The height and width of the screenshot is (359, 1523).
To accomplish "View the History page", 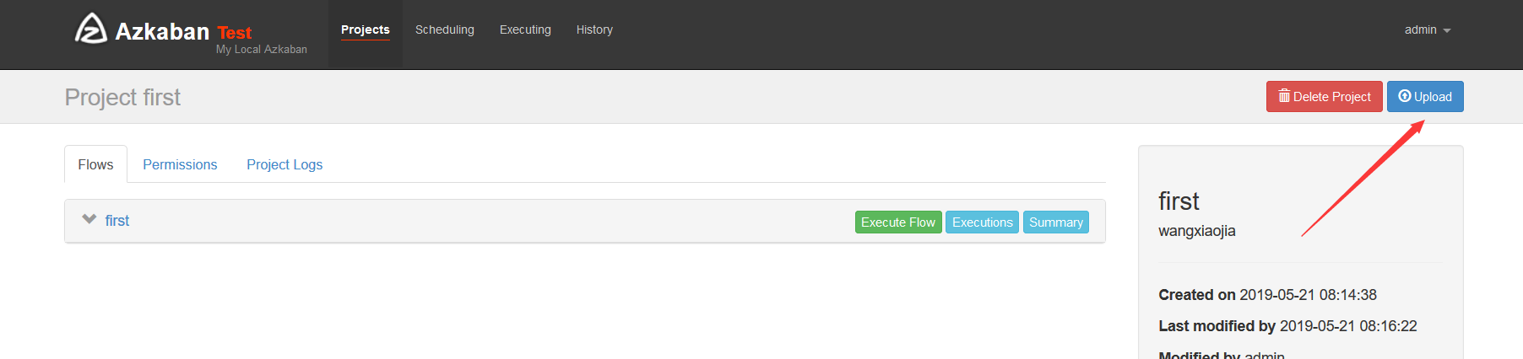I will tap(594, 29).
